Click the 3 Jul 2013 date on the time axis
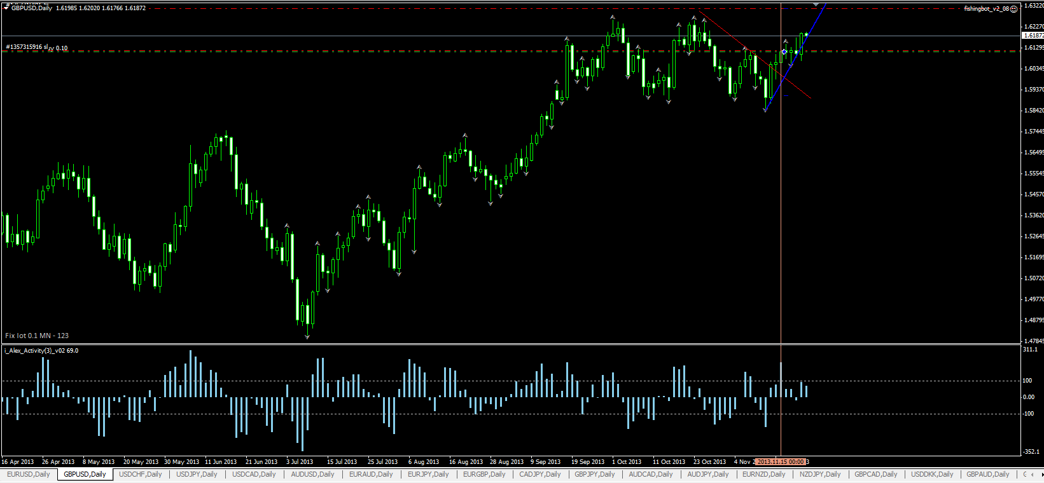 click(300, 462)
